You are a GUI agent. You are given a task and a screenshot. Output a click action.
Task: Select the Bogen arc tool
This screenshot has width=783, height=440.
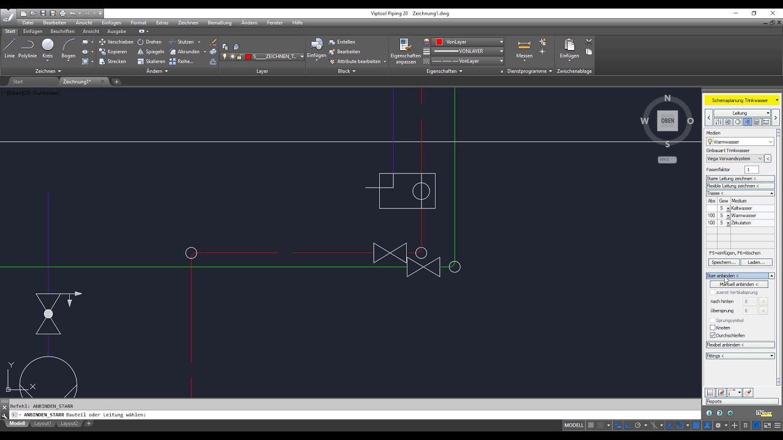click(69, 48)
